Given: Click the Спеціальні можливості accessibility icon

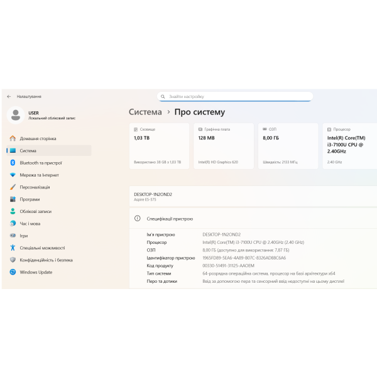Looking at the screenshot, I should pos(13,248).
